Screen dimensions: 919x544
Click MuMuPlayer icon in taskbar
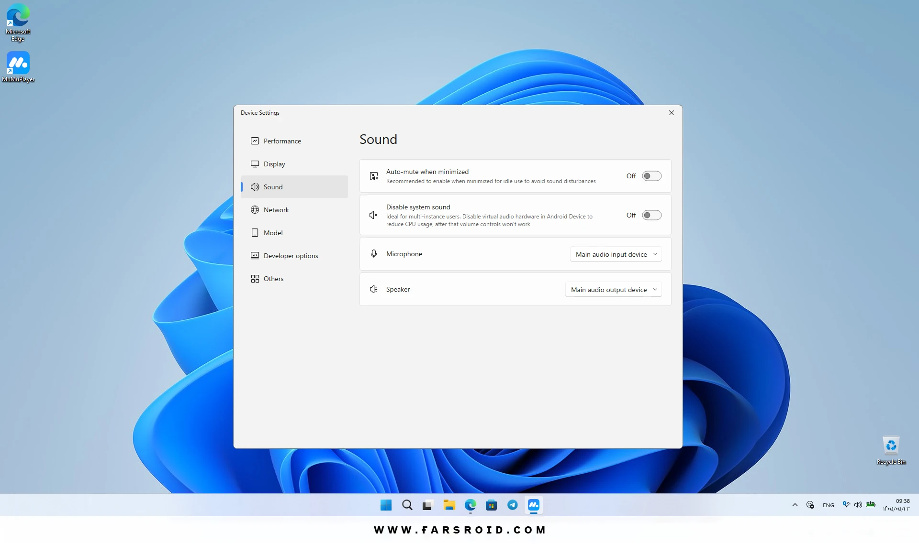point(533,505)
